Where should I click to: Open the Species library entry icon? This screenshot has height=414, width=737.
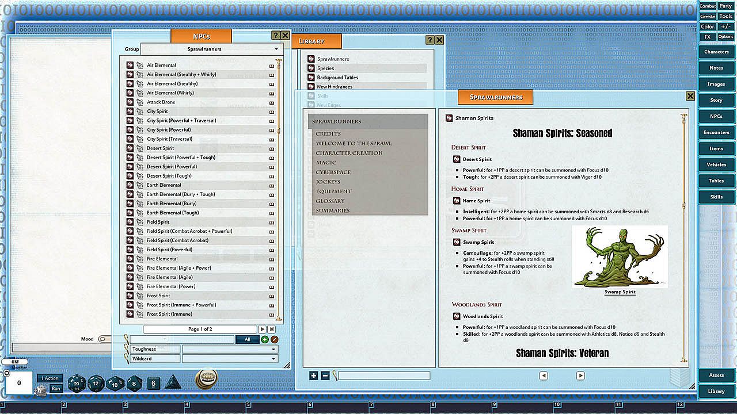point(311,68)
